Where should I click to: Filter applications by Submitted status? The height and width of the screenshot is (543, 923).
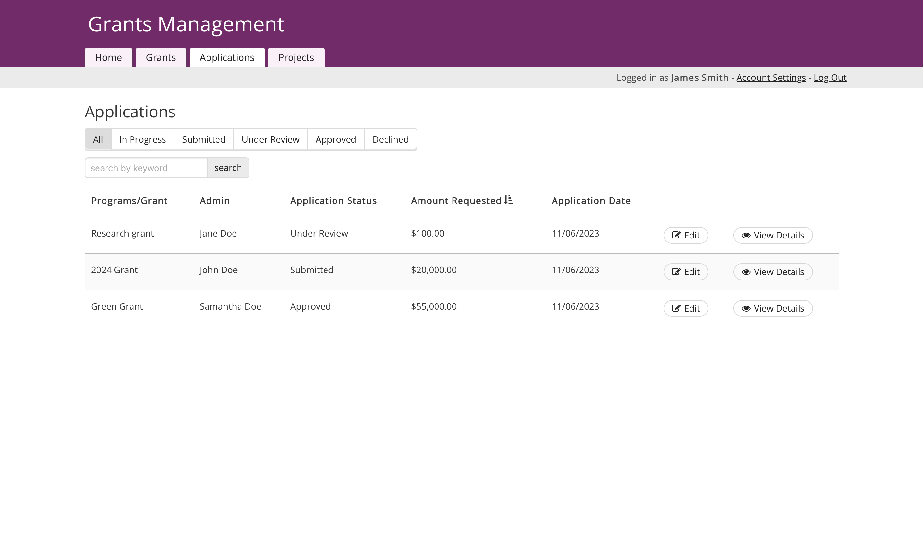pyautogui.click(x=204, y=139)
